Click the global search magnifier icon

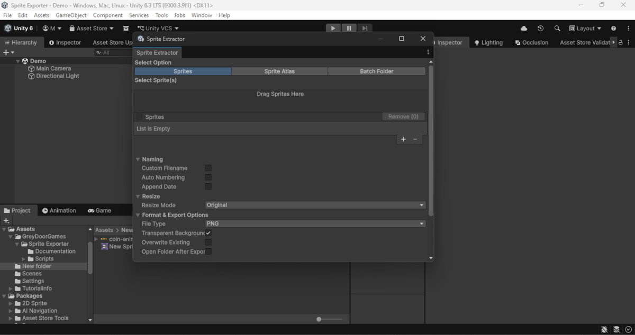557,29
